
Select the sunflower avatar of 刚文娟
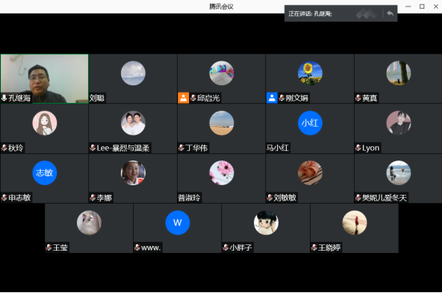click(x=310, y=73)
